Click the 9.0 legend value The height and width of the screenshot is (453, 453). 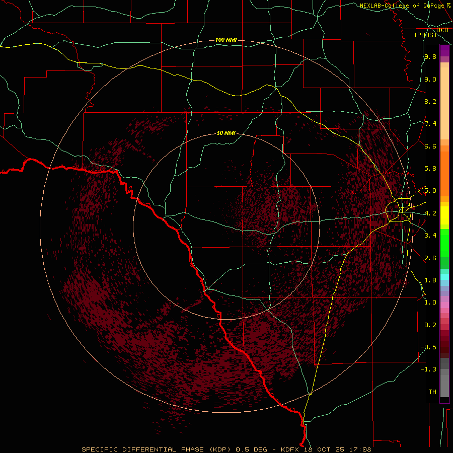[430, 79]
